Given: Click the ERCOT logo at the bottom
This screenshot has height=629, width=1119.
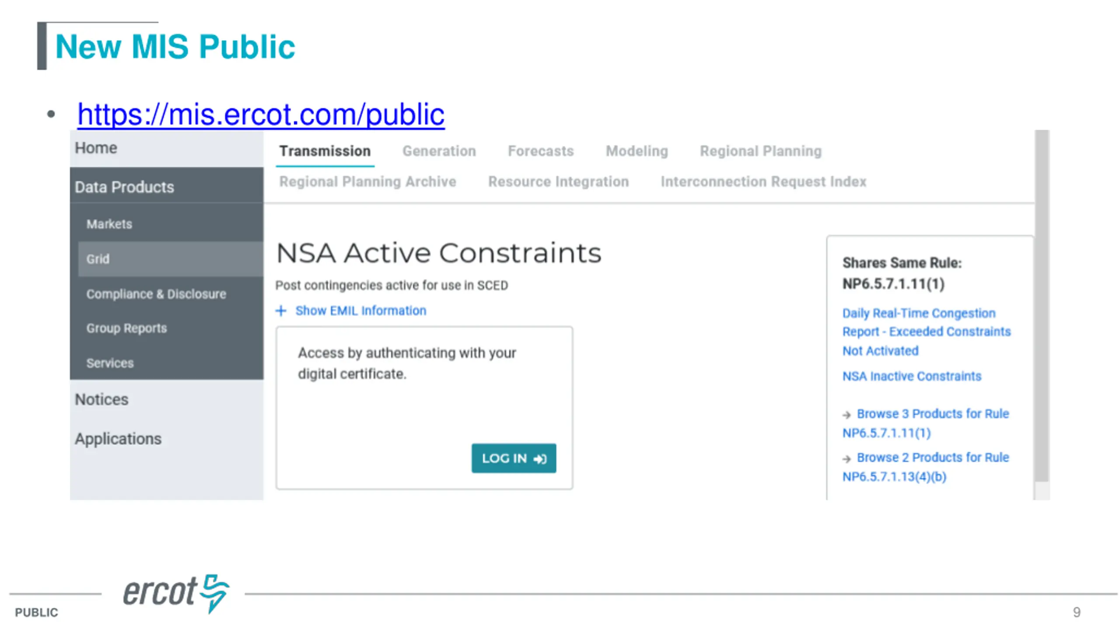Looking at the screenshot, I should tap(176, 594).
